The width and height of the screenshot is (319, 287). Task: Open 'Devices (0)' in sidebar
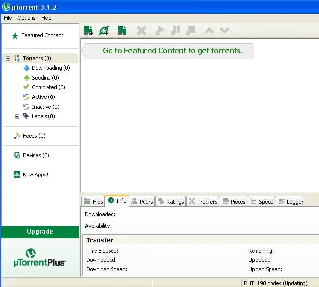36,155
